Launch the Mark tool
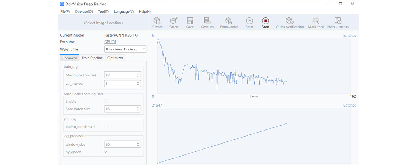This screenshot has height=165, width=414. (315, 21)
